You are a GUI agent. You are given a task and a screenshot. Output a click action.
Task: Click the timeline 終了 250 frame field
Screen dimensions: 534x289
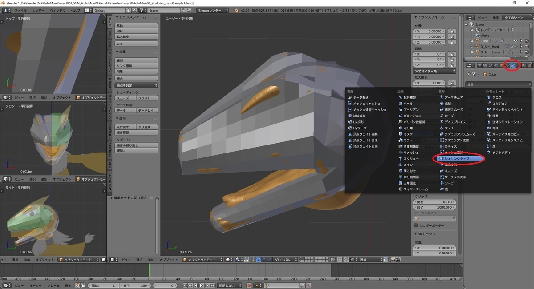click(136, 285)
